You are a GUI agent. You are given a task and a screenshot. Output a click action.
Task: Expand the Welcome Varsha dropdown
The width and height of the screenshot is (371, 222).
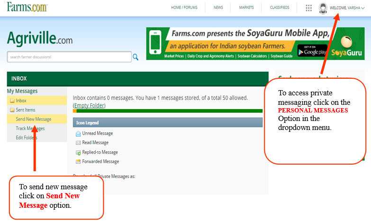348,8
